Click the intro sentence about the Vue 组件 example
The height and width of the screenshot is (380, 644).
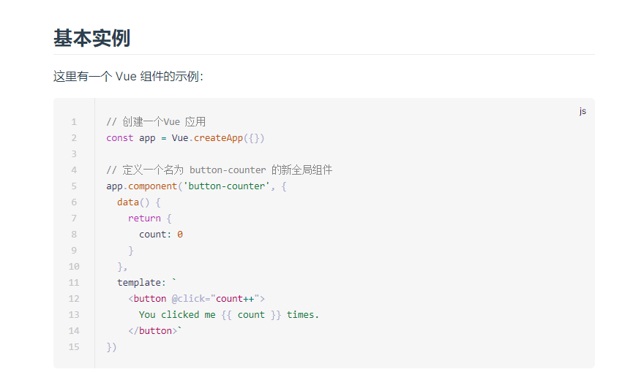click(x=128, y=77)
